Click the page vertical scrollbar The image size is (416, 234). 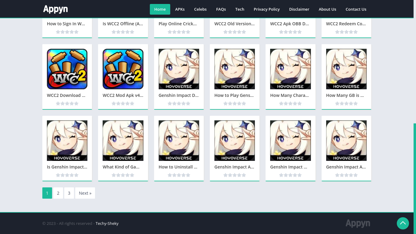click(414, 179)
